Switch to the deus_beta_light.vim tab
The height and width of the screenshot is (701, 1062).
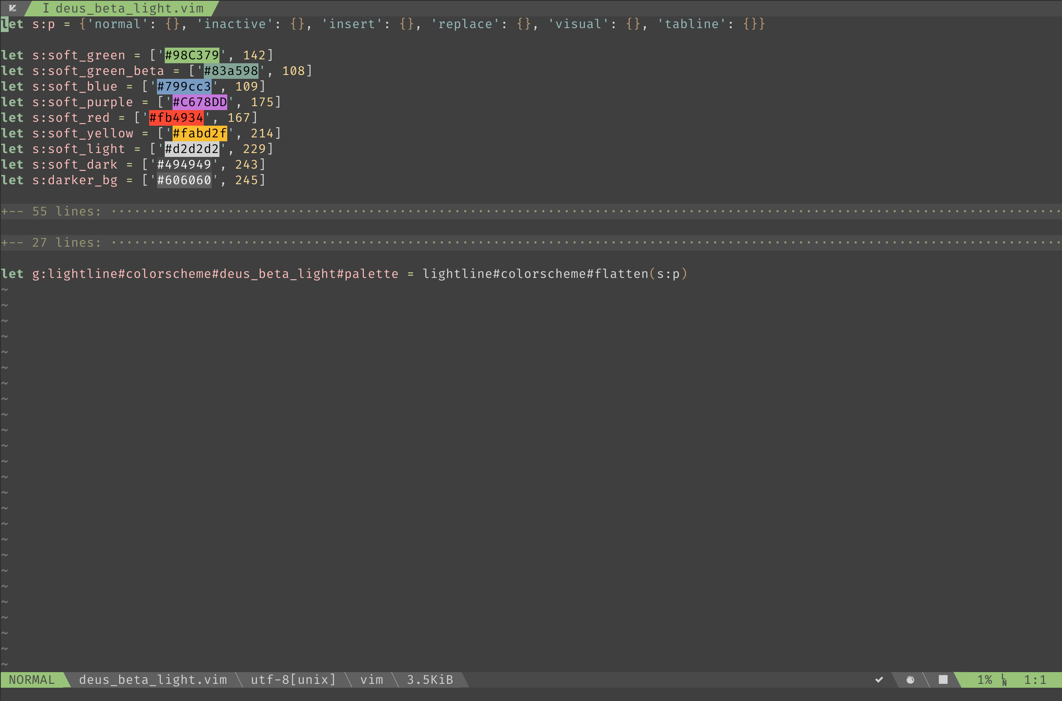(129, 8)
